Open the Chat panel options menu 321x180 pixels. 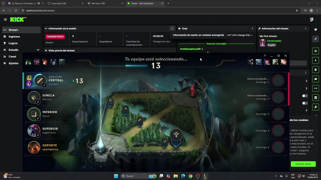click(252, 28)
